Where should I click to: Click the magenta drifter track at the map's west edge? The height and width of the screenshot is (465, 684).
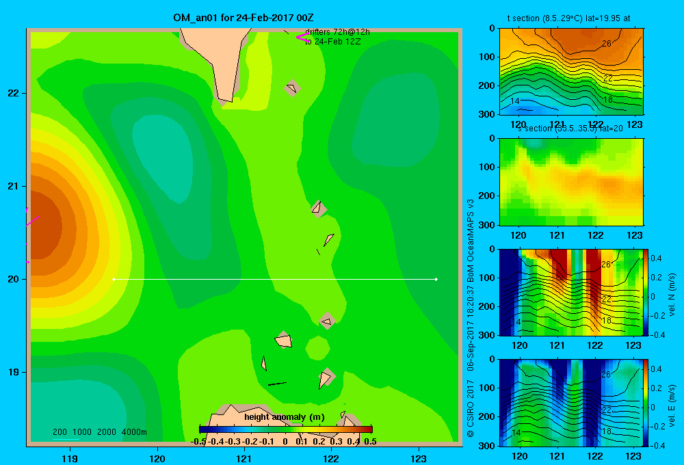[x=31, y=222]
